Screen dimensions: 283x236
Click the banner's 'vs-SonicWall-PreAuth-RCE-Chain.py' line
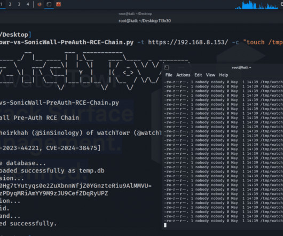pyautogui.click(x=59, y=103)
